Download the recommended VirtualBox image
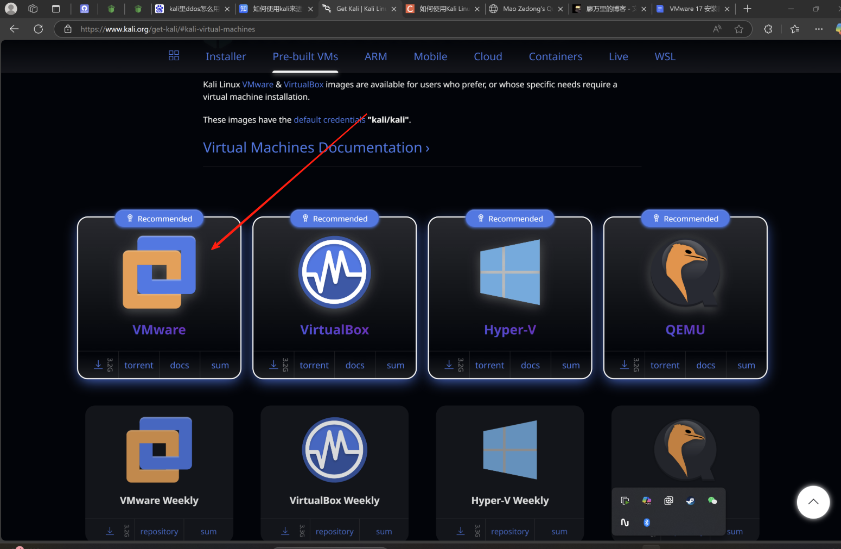This screenshot has height=549, width=841. [x=273, y=365]
